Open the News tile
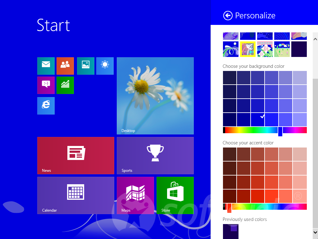This screenshot has width=318, height=239. (x=75, y=155)
